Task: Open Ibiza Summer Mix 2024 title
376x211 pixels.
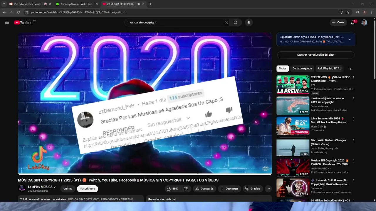Action: tap(330, 120)
